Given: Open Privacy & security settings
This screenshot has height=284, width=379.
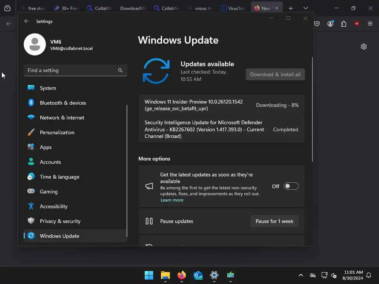Looking at the screenshot, I should pyautogui.click(x=76, y=221).
